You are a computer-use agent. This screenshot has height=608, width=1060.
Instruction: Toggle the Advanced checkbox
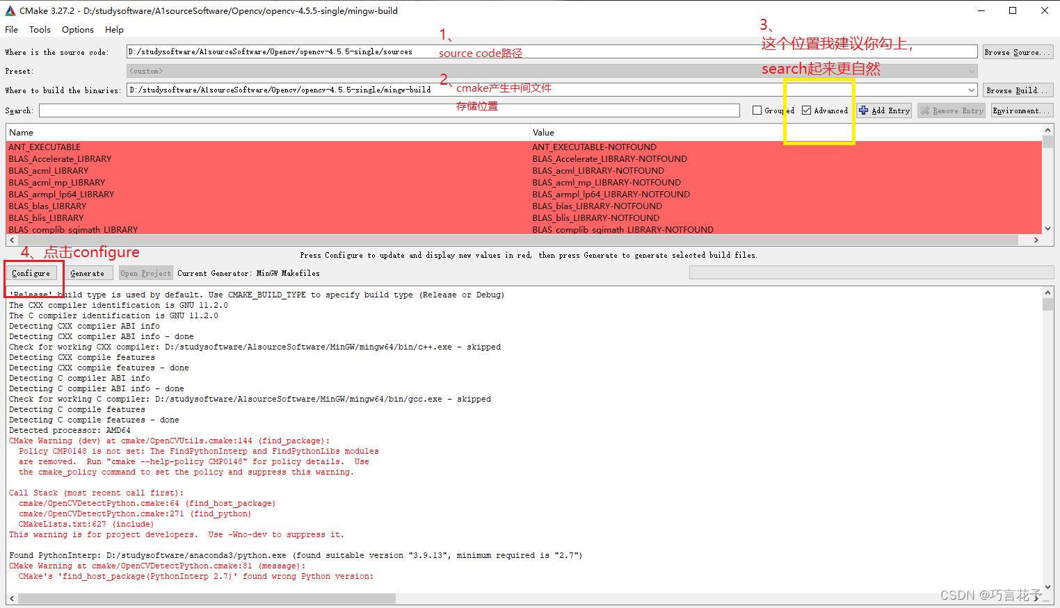pyautogui.click(x=807, y=110)
